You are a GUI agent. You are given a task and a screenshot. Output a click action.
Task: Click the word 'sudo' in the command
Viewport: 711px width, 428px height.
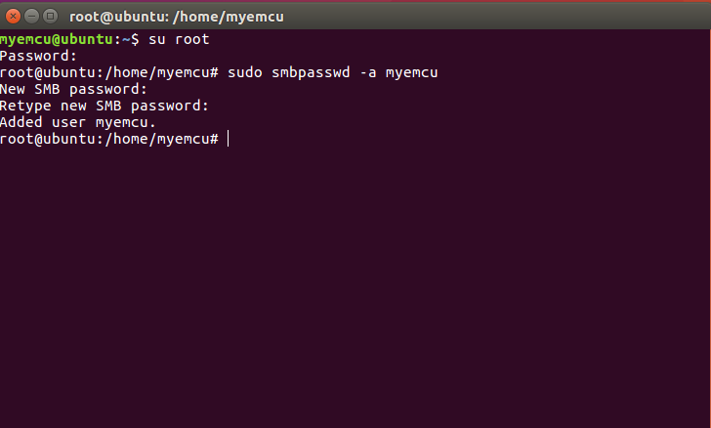coord(245,72)
